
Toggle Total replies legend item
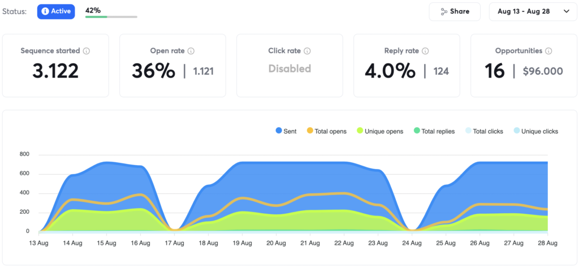pos(434,131)
